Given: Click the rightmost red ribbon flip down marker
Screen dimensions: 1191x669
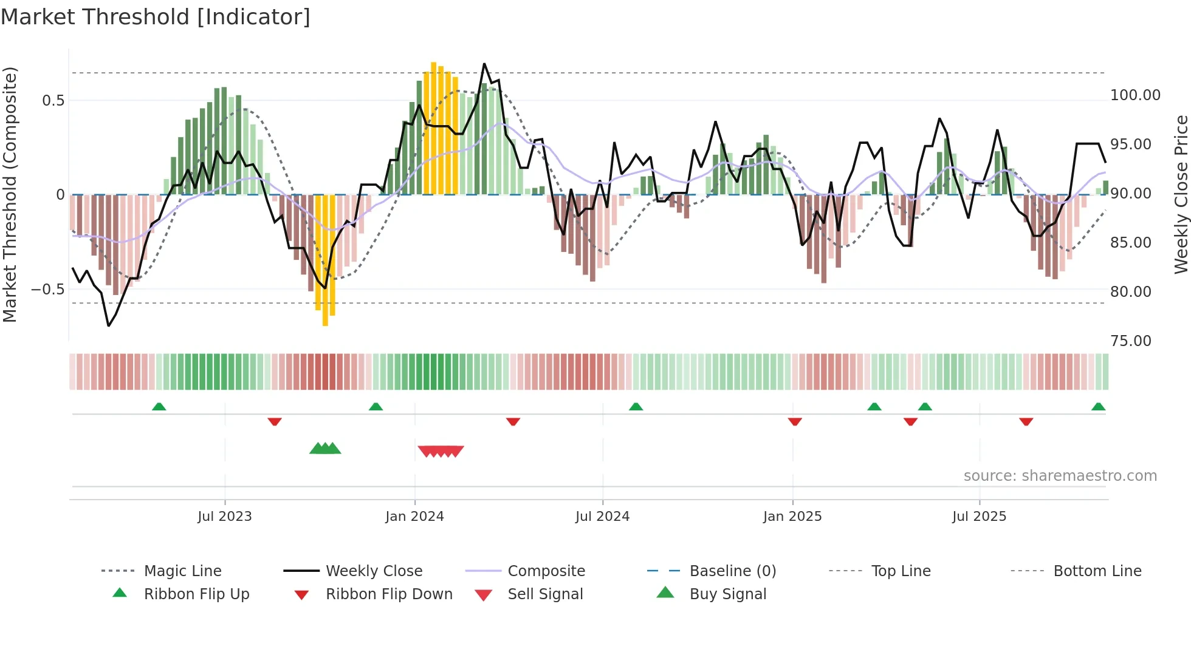Looking at the screenshot, I should pos(1026,421).
